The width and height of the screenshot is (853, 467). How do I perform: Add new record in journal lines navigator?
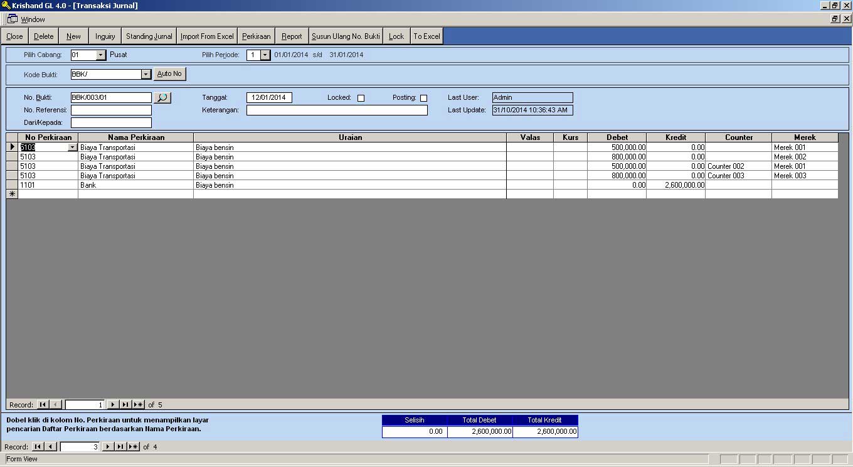pyautogui.click(x=138, y=405)
